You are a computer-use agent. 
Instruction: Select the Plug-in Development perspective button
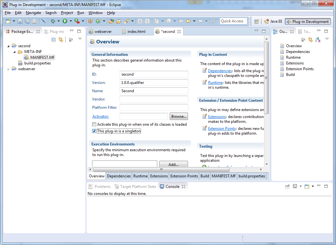pyautogui.click(x=308, y=21)
